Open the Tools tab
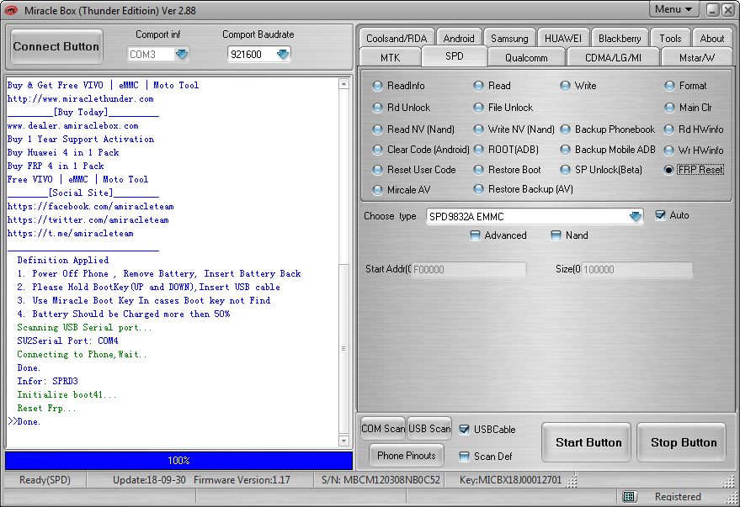Viewport: 740px width, 507px height. (x=670, y=38)
